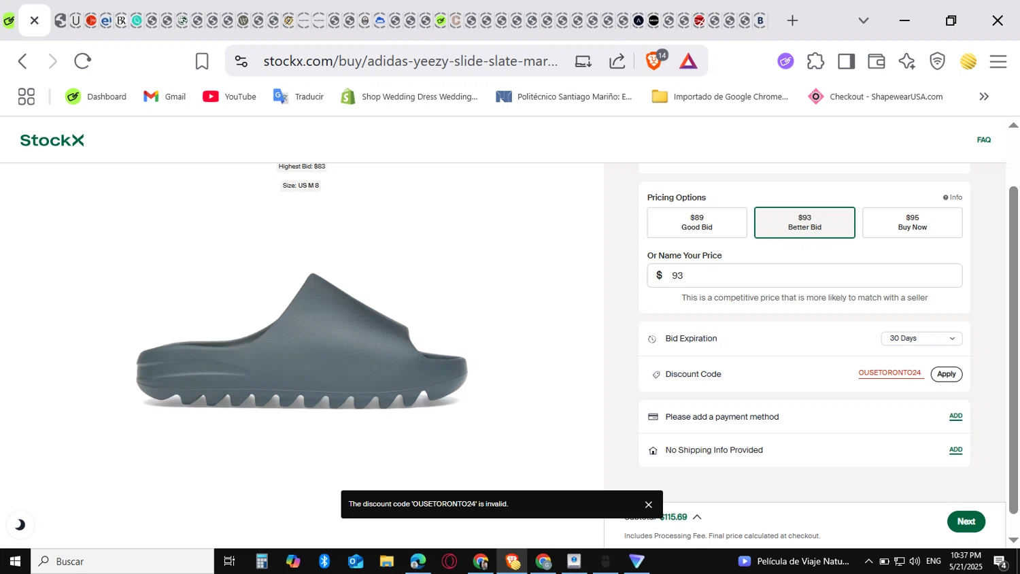Viewport: 1020px width, 574px height.
Task: Open Bid Expiration 30 Days dropdown
Action: pyautogui.click(x=921, y=338)
